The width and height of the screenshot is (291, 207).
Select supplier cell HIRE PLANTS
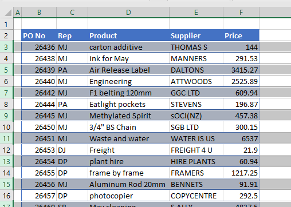pos(196,161)
